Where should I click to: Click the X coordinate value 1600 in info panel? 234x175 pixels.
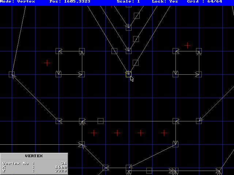61,167
